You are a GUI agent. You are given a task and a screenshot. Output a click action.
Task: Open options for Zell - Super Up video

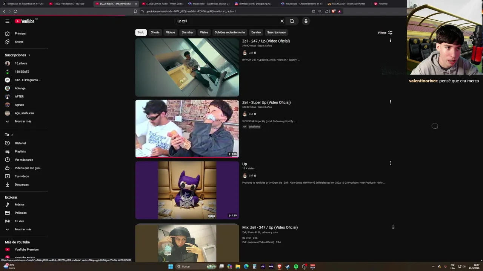click(x=390, y=102)
